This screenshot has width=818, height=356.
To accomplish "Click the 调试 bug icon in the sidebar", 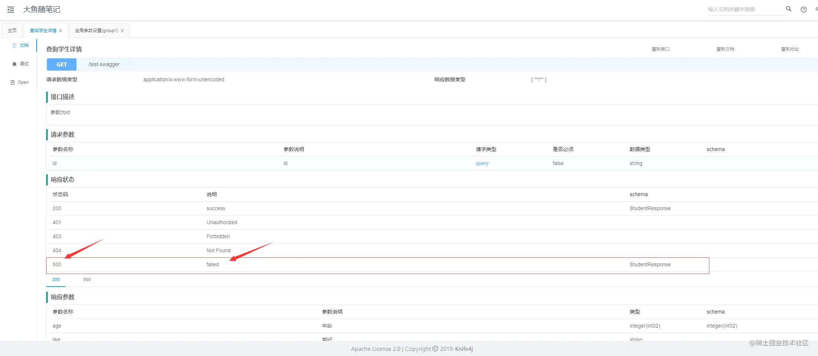I will pyautogui.click(x=14, y=64).
